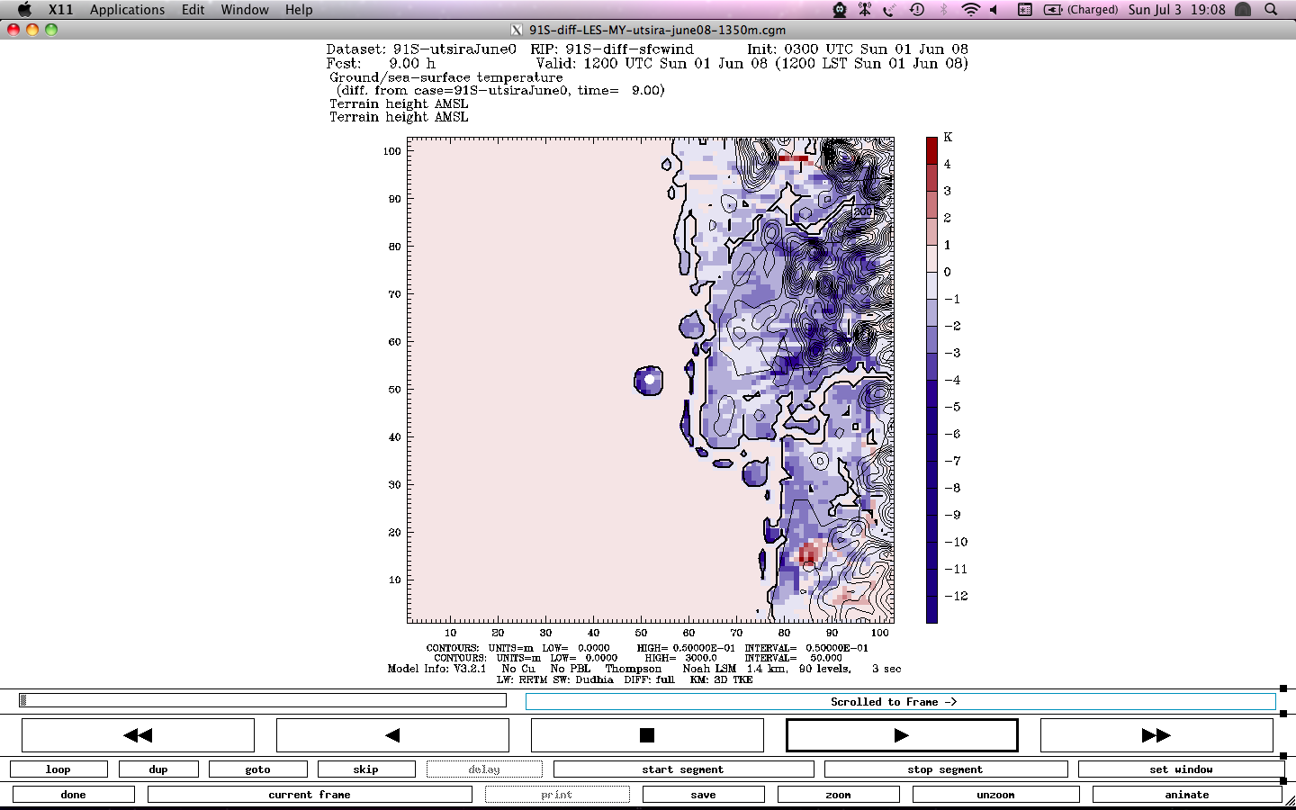Click the battery Charged indicator
Viewport: 1296px width, 810px height.
[x=1081, y=10]
